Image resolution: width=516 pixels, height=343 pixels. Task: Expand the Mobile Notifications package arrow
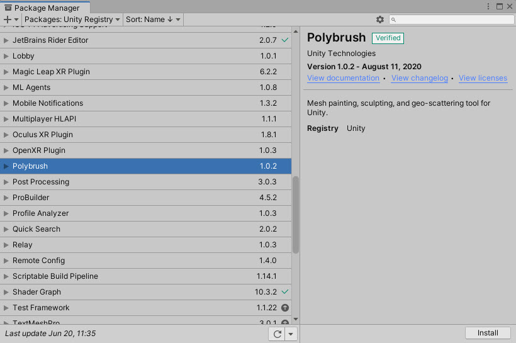pyautogui.click(x=6, y=103)
